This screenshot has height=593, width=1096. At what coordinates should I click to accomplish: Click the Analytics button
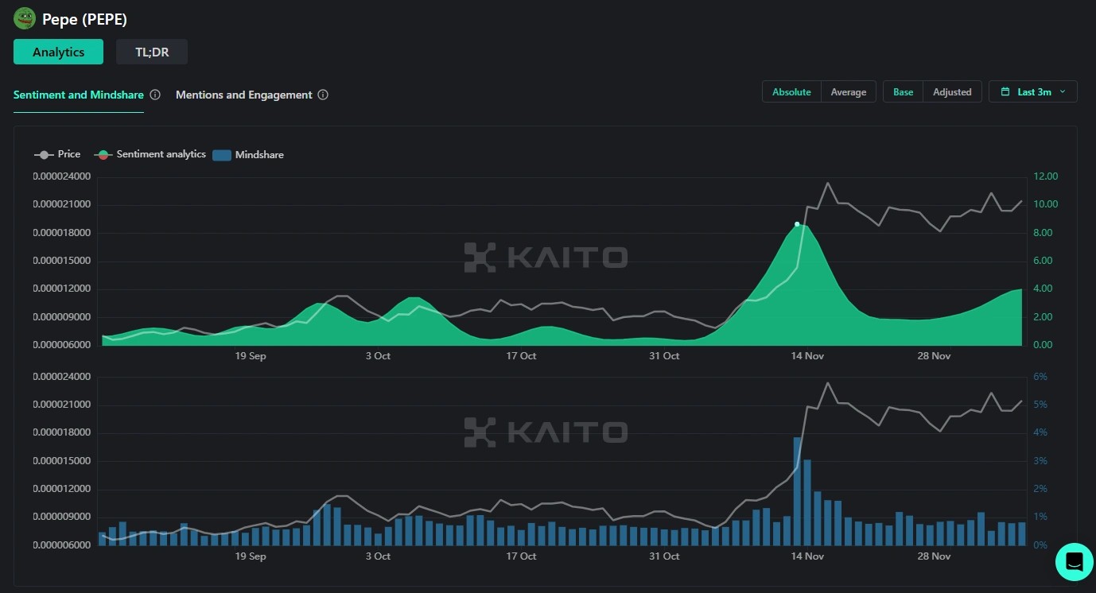pyautogui.click(x=58, y=52)
